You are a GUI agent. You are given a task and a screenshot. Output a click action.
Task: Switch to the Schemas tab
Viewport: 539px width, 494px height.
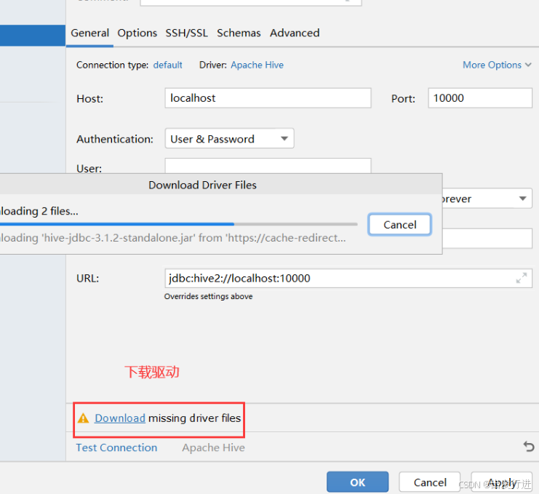(x=239, y=33)
